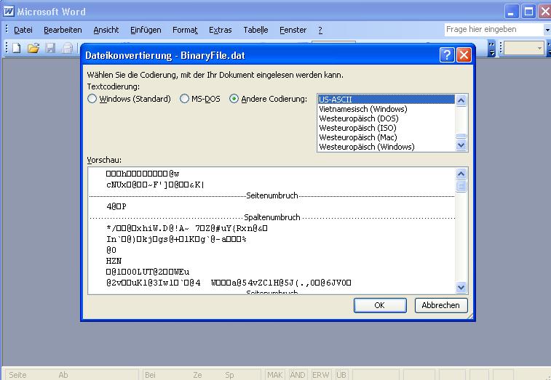Screen dimensions: 551x380
Task: Click preview pane scroll down arrow
Action: pyautogui.click(x=461, y=288)
